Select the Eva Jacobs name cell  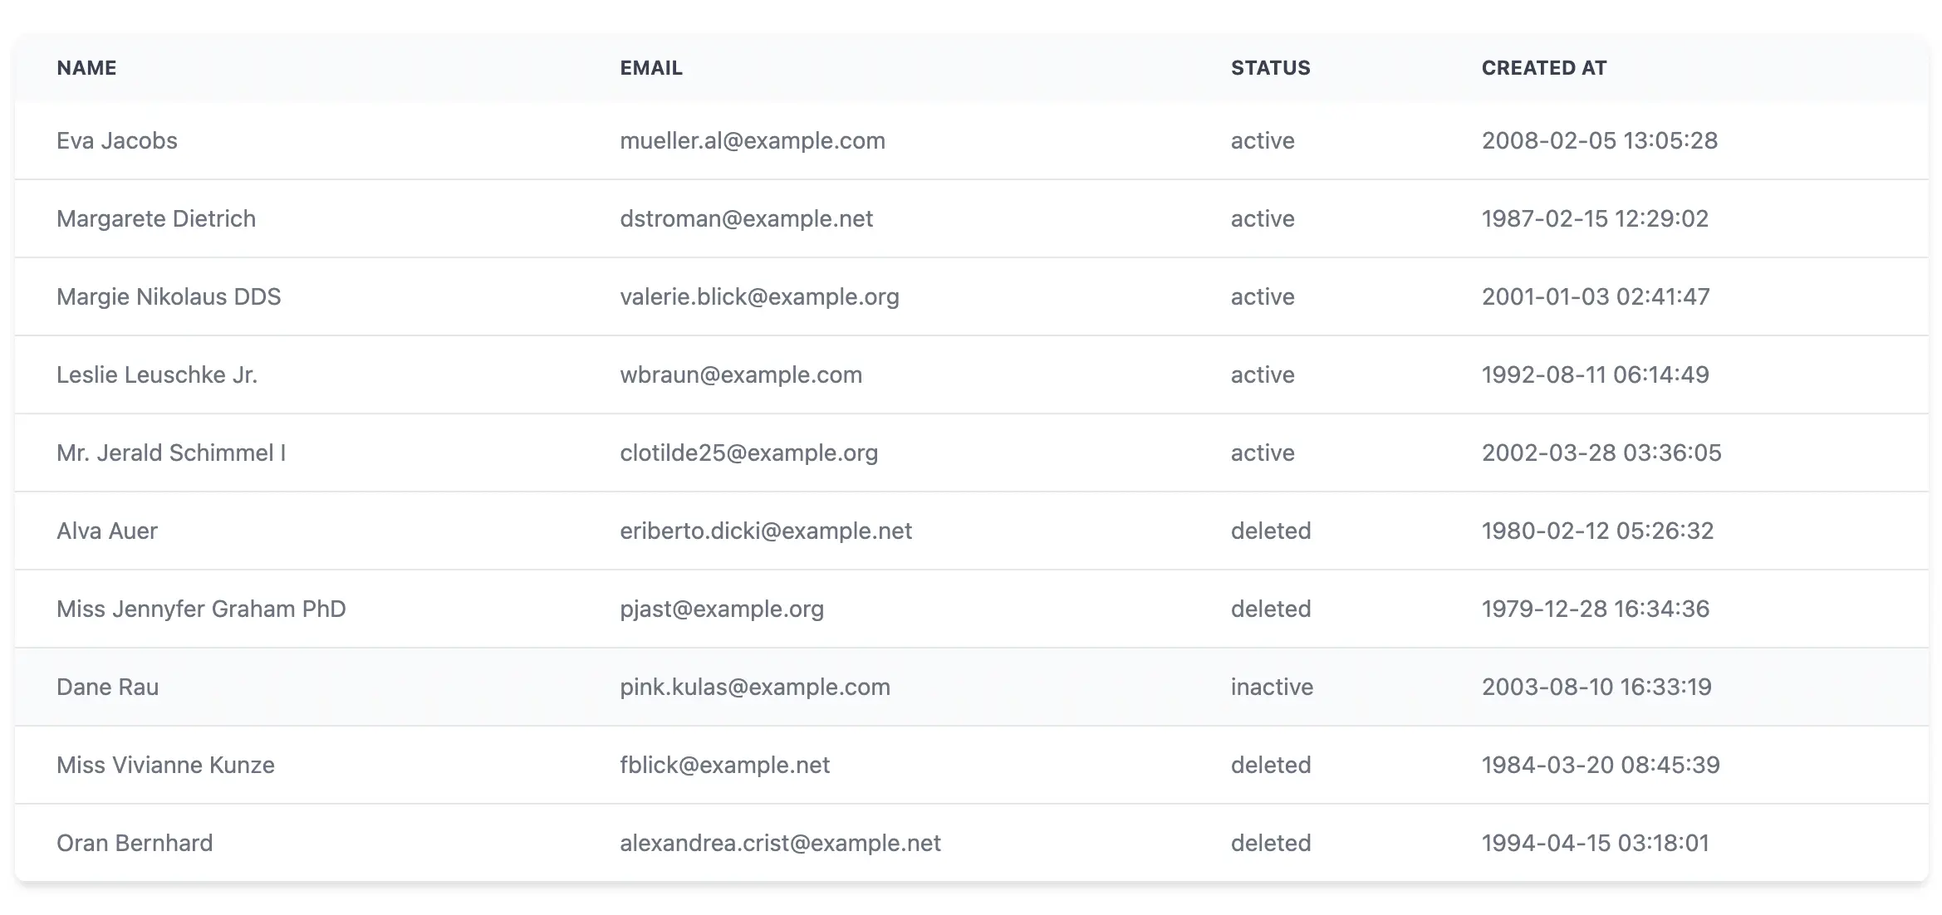[x=117, y=141]
